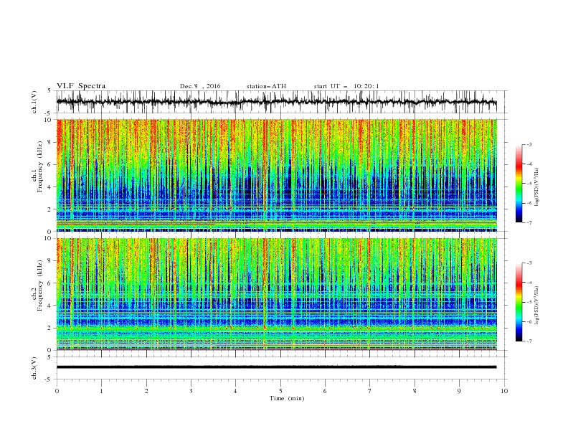Click the "4" kHz tick of the ch.1 spectrogram
568x439 pixels.
[x=50, y=187]
